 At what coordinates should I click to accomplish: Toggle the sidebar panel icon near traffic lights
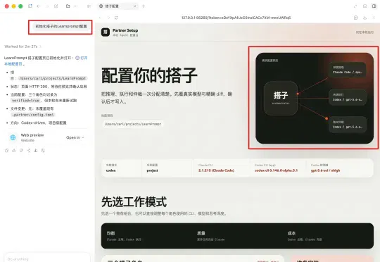point(30,6)
